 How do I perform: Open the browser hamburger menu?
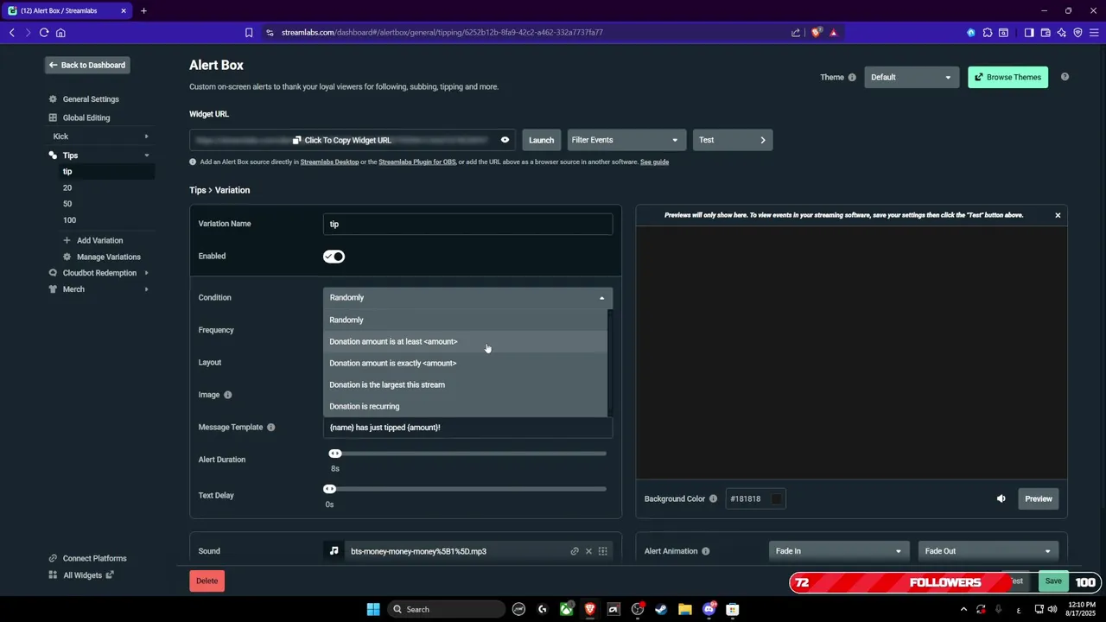(x=1094, y=33)
